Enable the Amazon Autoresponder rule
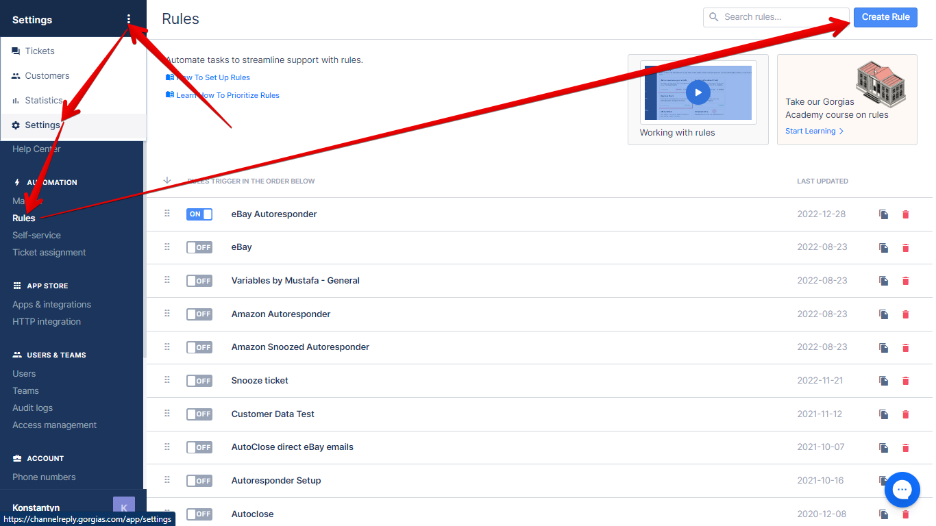The height and width of the screenshot is (526, 936). click(199, 314)
